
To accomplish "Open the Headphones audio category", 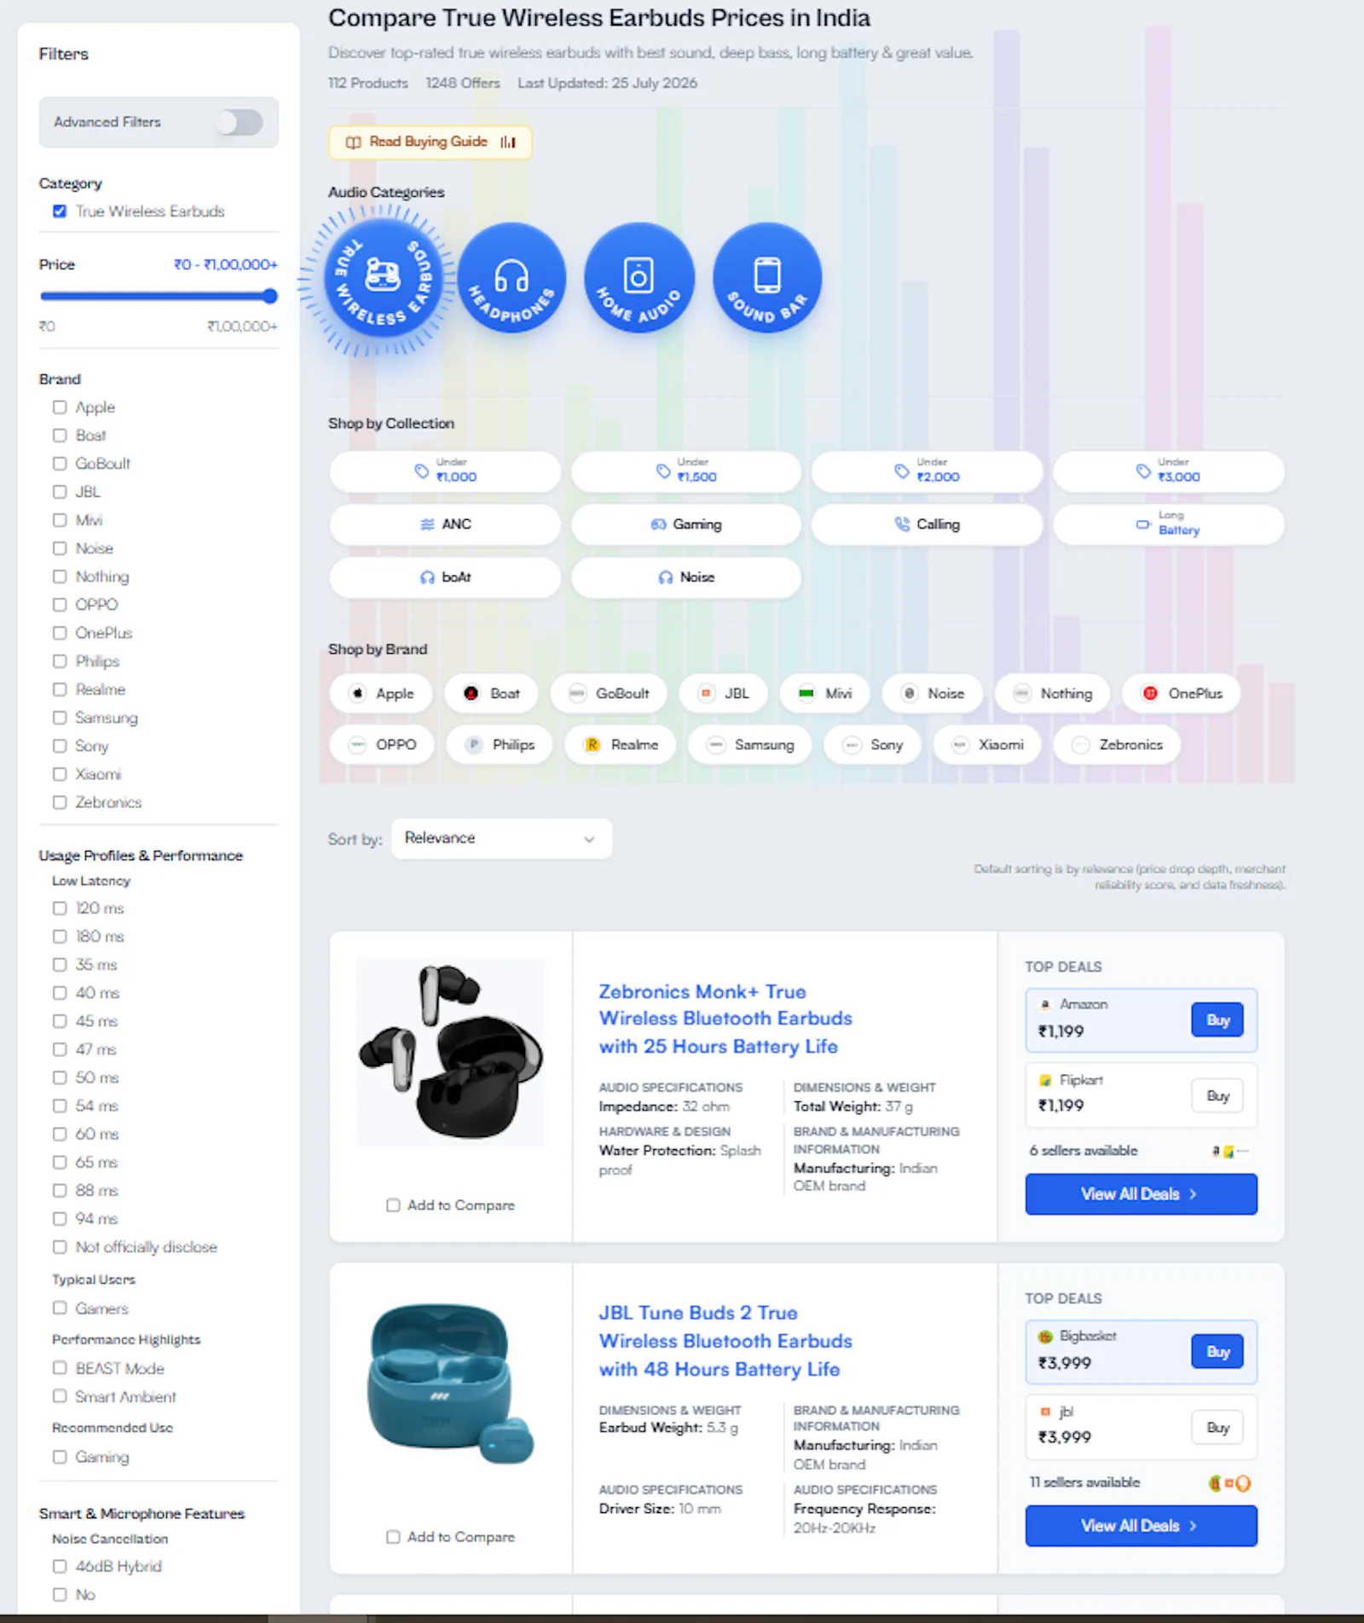I will [x=511, y=278].
